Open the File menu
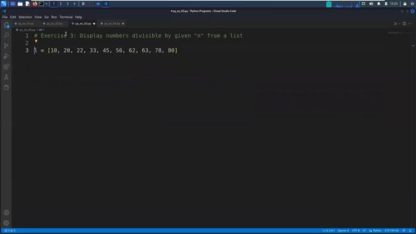416x234 pixels. (5, 17)
